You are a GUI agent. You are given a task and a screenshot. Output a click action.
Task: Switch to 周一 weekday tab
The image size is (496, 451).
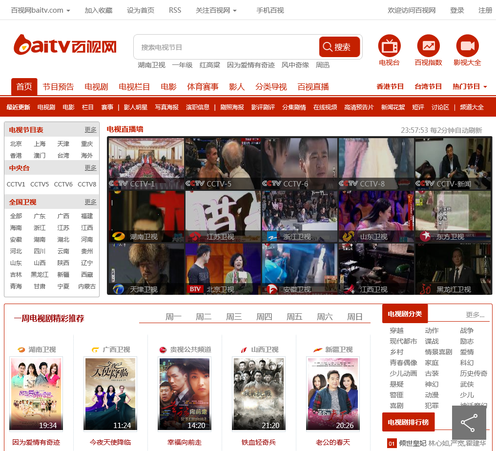click(173, 317)
